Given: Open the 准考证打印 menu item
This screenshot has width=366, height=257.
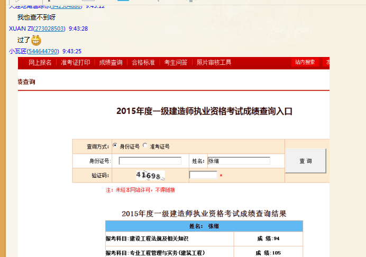Looking at the screenshot, I should 75,62.
